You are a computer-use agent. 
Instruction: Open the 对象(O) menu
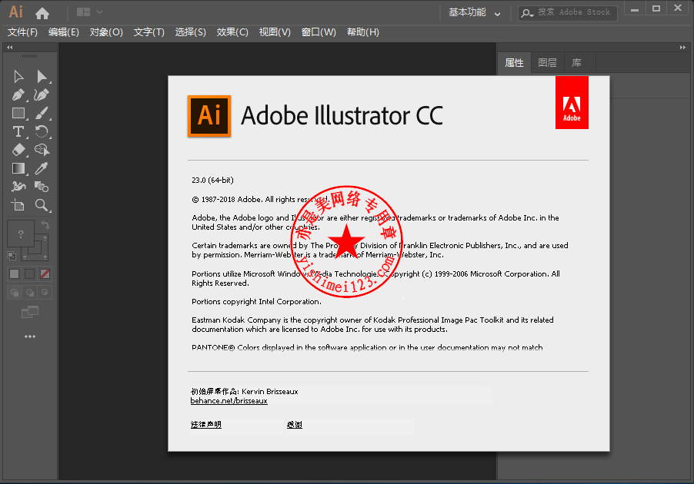pyautogui.click(x=106, y=32)
